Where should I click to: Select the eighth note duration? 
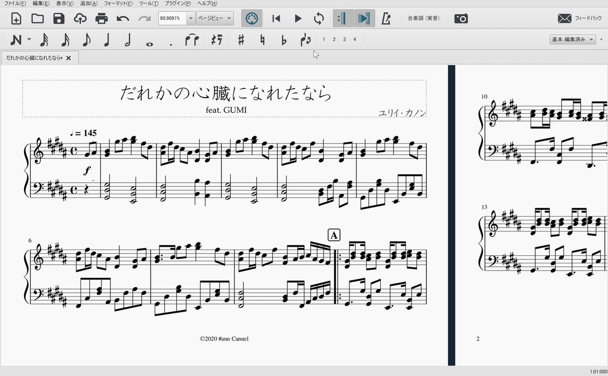pyautogui.click(x=86, y=40)
